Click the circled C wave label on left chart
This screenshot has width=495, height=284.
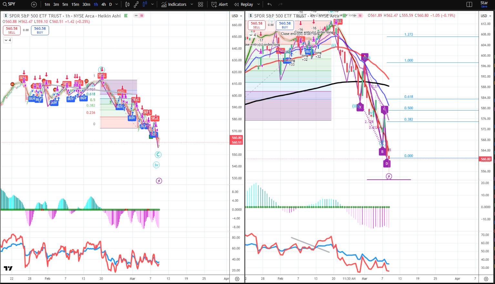click(158, 155)
